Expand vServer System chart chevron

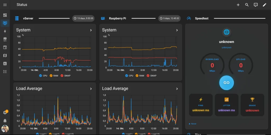pos(91,30)
